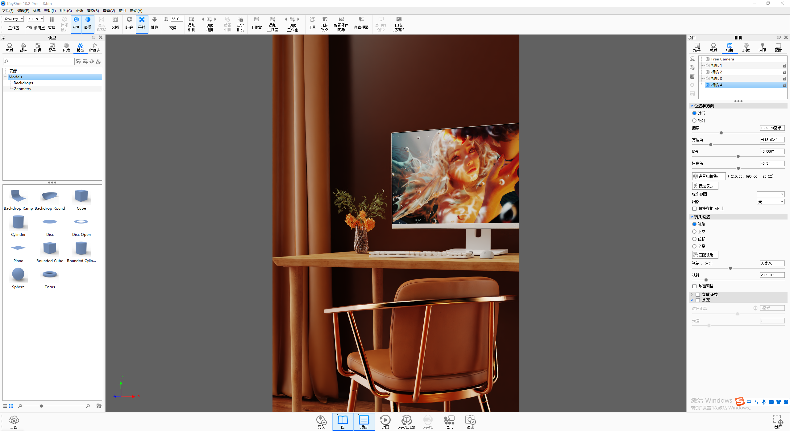790x431 pixels.
Task: Click the 暂停 (pause) render icon
Action: (x=52, y=23)
